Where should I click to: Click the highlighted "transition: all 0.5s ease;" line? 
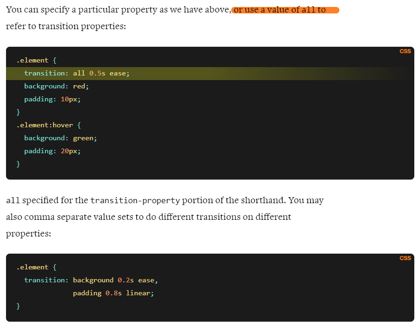click(77, 73)
